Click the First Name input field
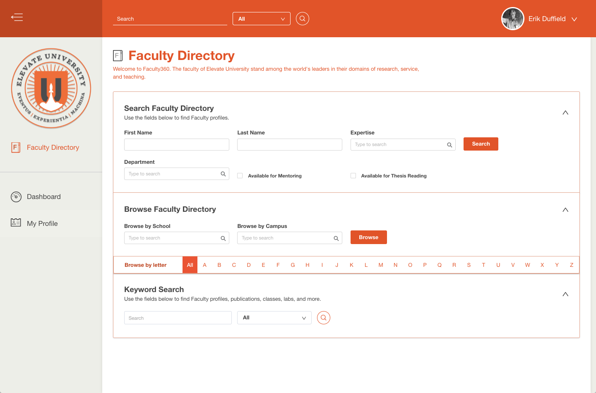 pyautogui.click(x=177, y=145)
